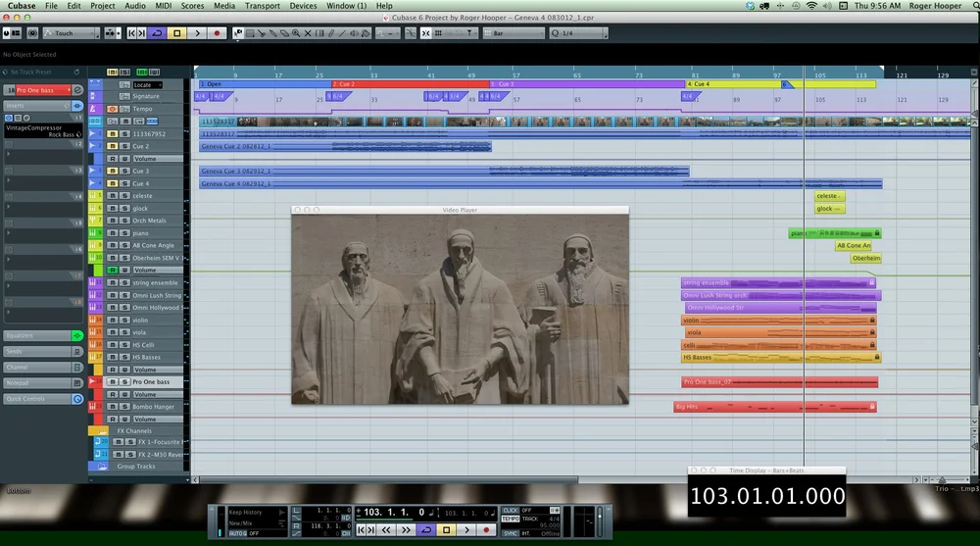Toggle CLICK in transport panel
The height and width of the screenshot is (546, 980).
(511, 511)
